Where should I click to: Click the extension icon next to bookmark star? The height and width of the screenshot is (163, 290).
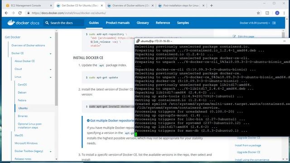tap(267, 13)
